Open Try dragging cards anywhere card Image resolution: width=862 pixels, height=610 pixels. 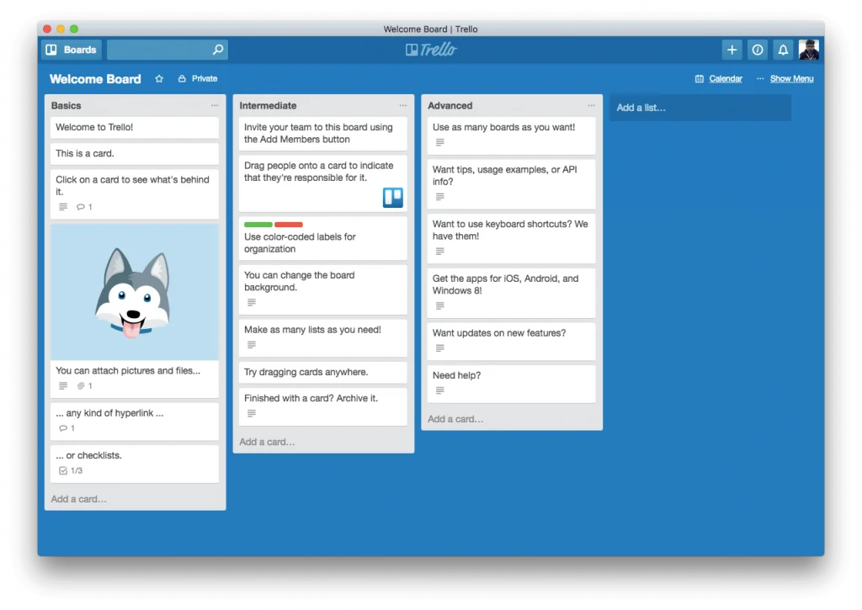[x=323, y=372]
